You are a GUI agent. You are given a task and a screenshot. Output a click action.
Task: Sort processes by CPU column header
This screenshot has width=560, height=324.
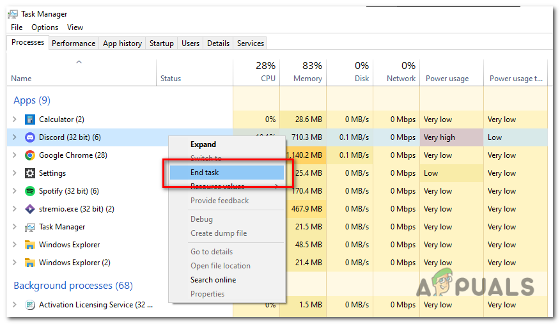pos(256,72)
